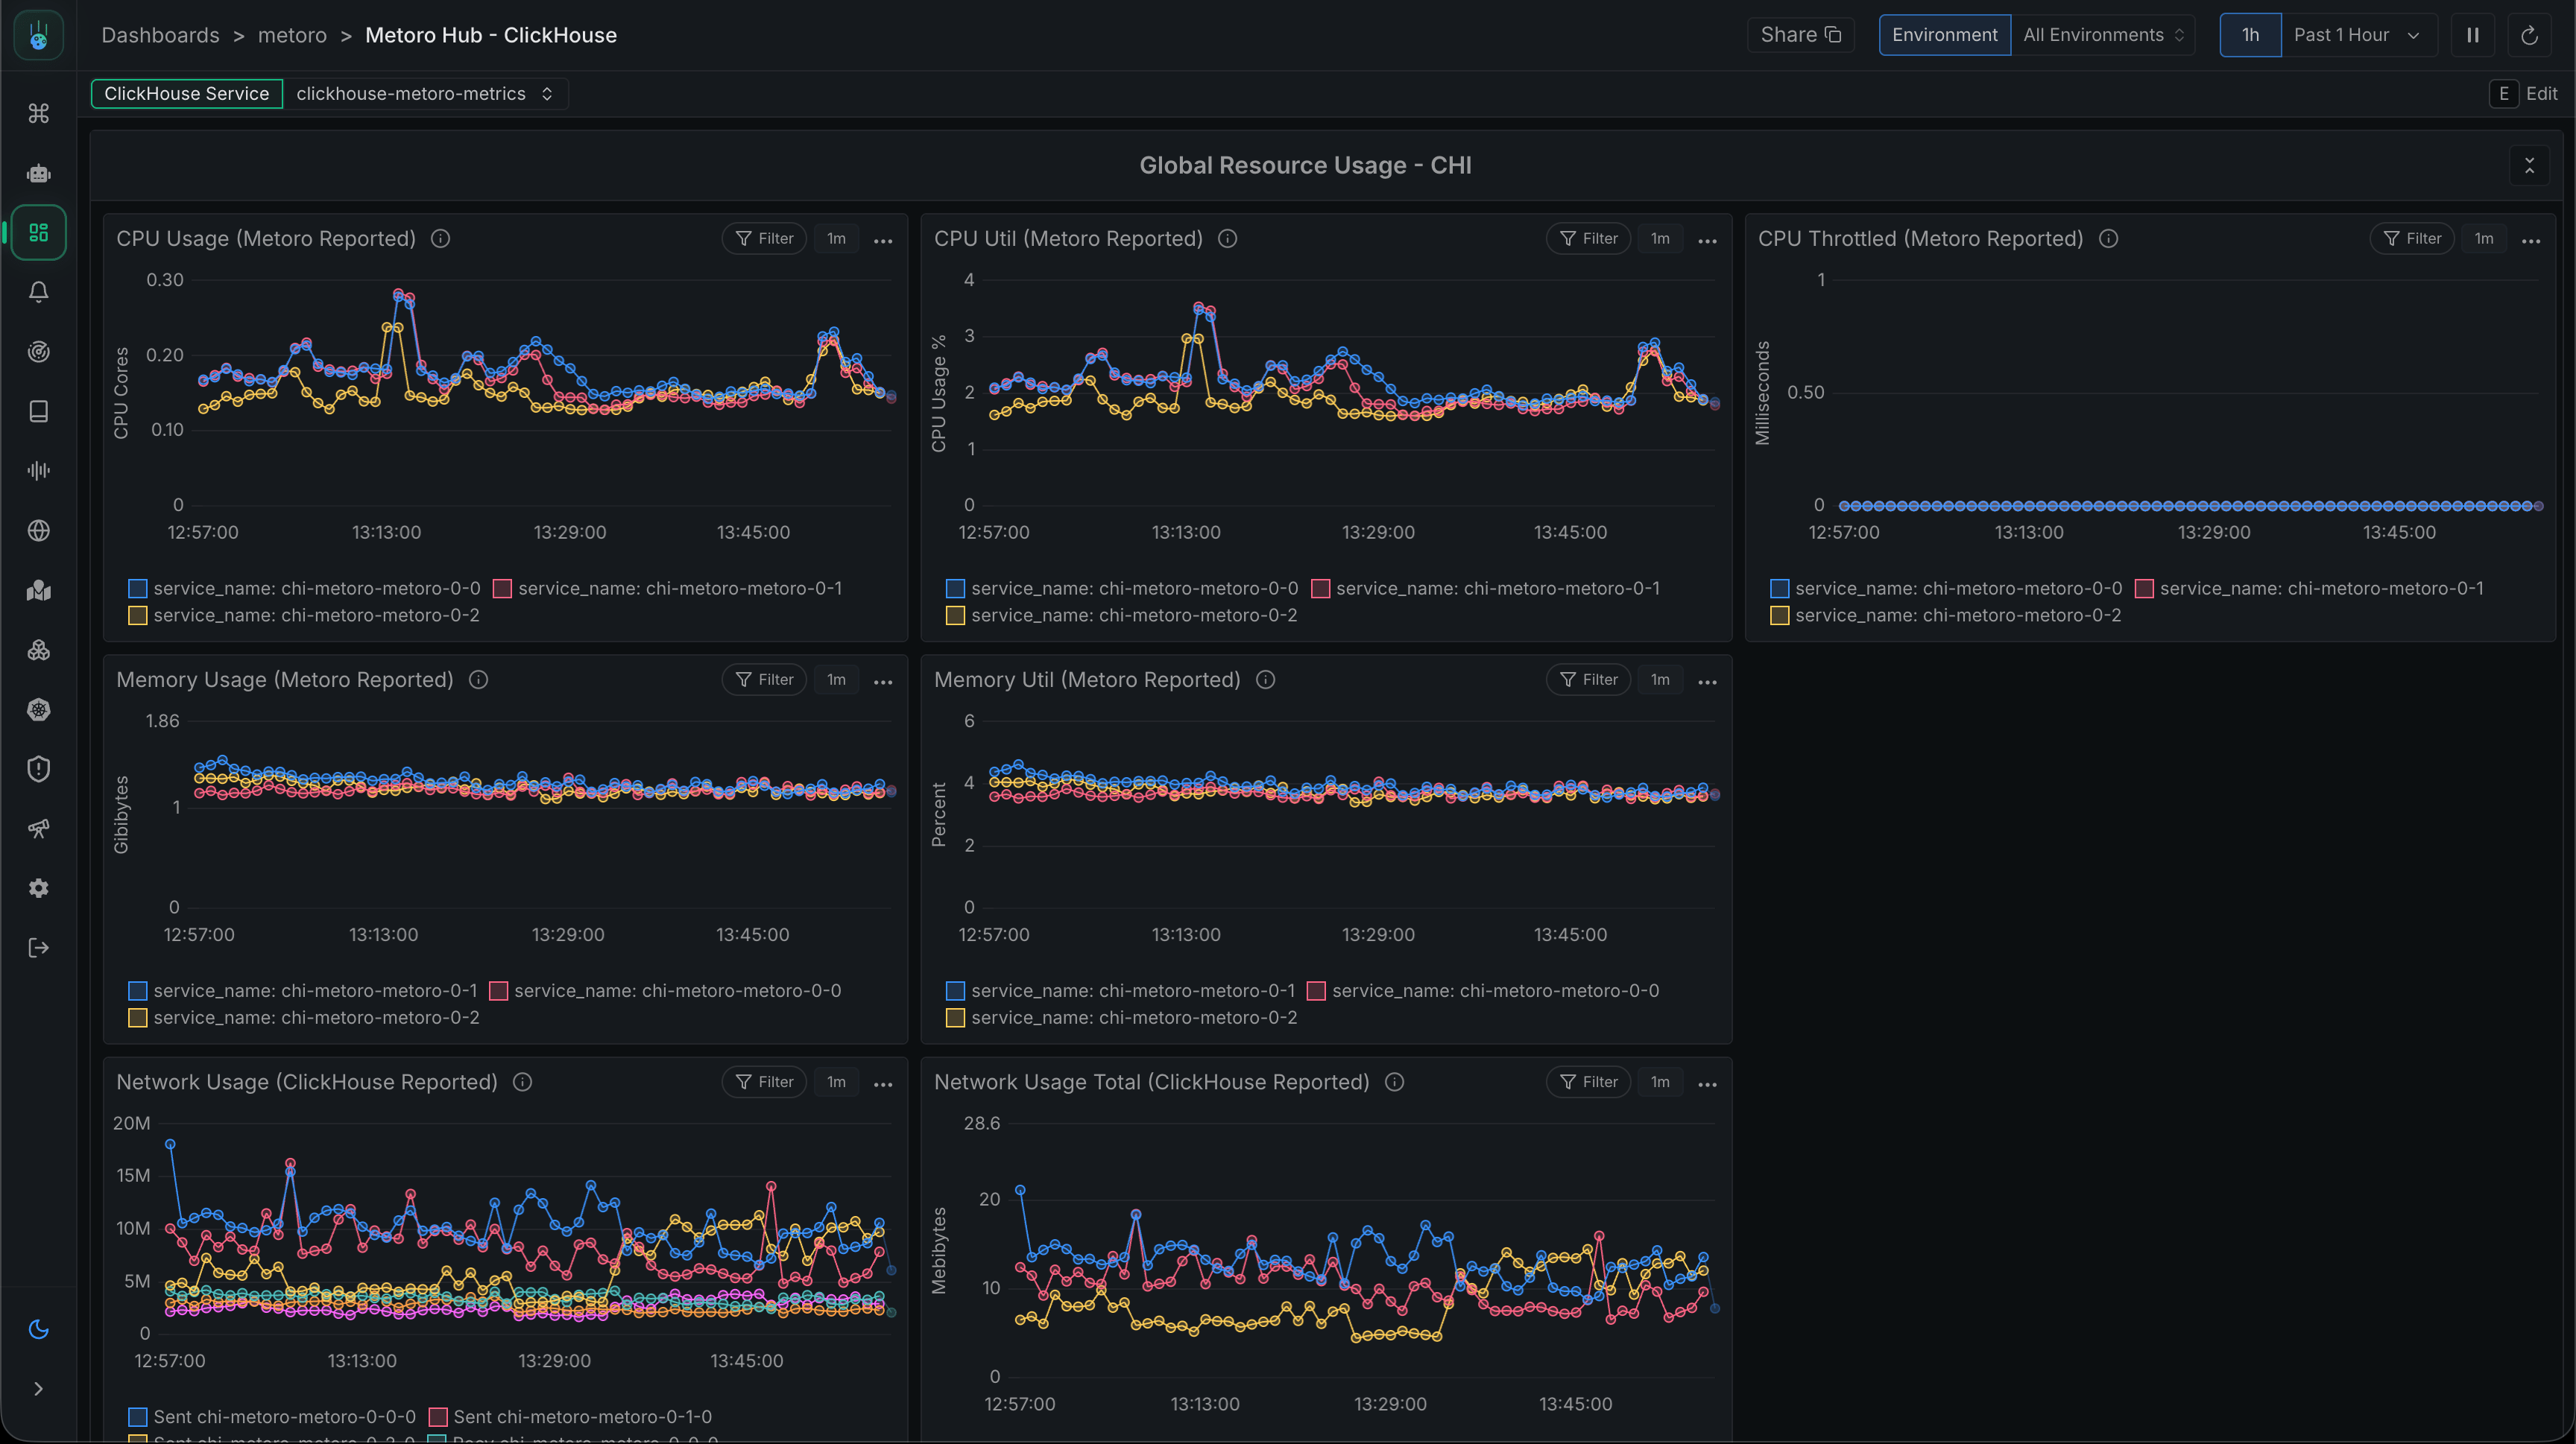
Task: Click the 1h time range input
Action: 2250,35
